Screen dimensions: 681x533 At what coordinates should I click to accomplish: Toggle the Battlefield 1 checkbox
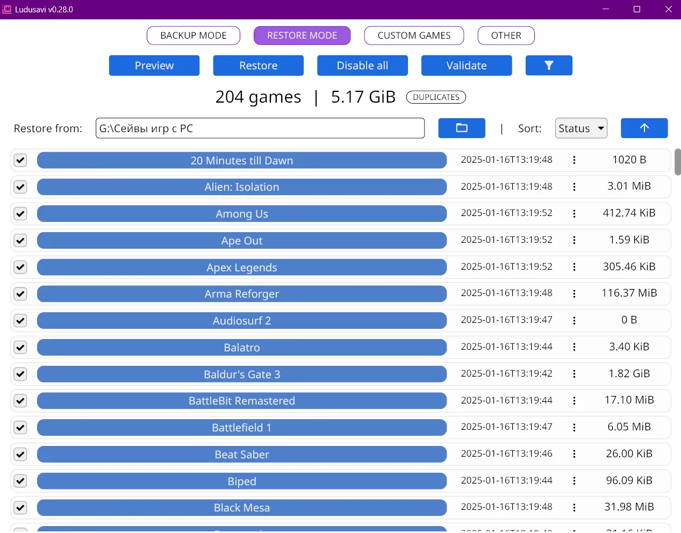click(20, 427)
